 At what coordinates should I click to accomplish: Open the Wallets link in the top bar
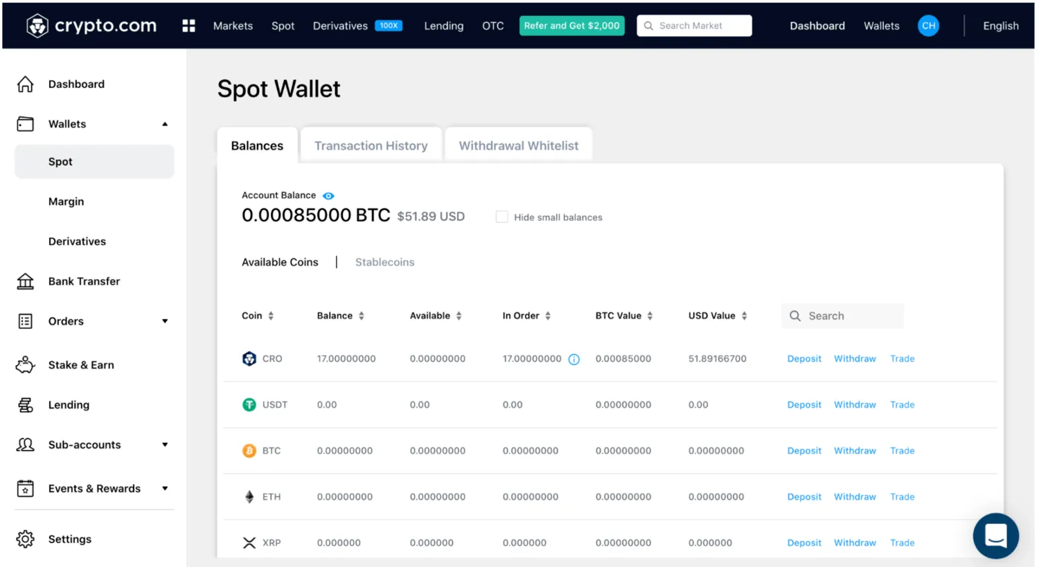click(x=881, y=26)
